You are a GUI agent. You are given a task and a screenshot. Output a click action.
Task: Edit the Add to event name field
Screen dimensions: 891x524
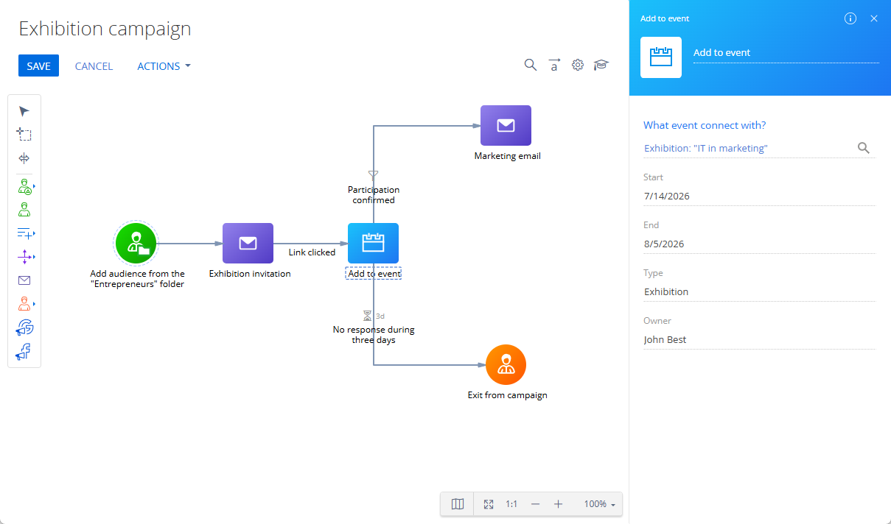click(786, 53)
